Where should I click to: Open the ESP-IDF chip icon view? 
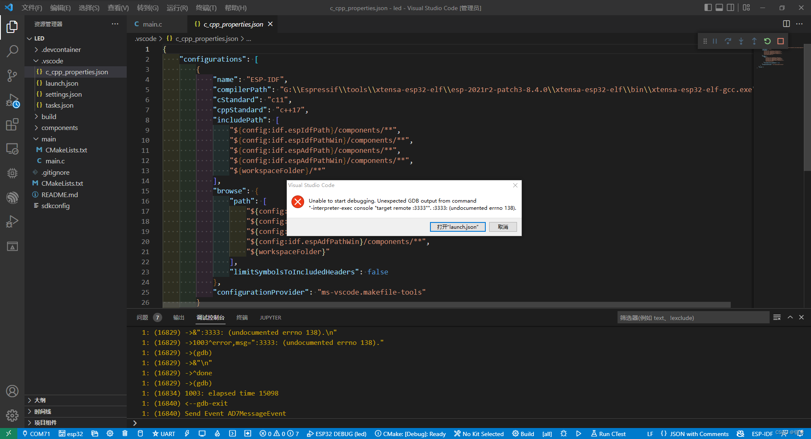pos(12,173)
